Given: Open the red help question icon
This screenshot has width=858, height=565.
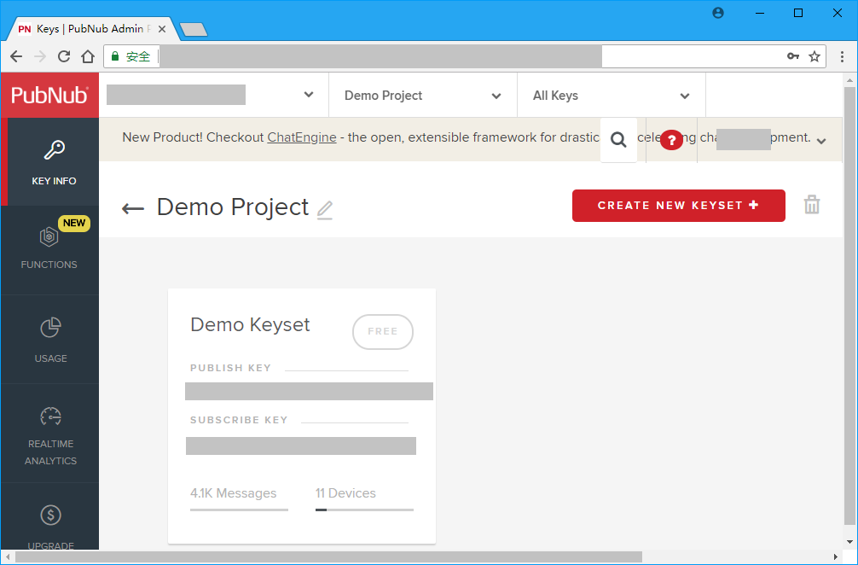Looking at the screenshot, I should point(671,140).
